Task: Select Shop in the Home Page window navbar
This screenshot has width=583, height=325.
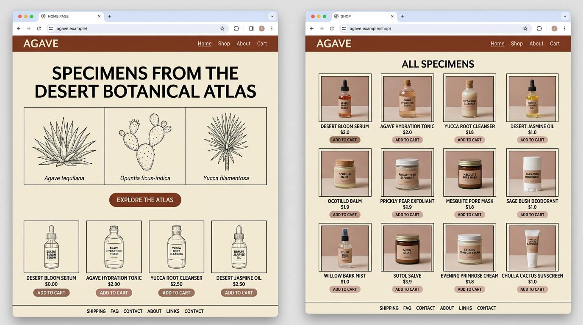Action: click(224, 44)
